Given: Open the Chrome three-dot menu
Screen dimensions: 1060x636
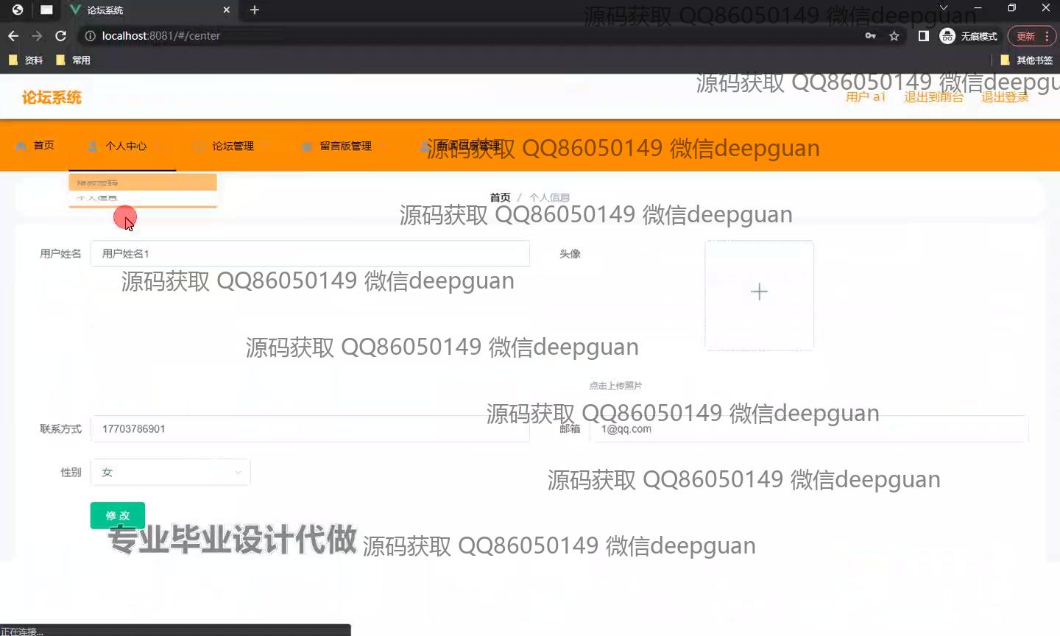Looking at the screenshot, I should coord(1047,36).
